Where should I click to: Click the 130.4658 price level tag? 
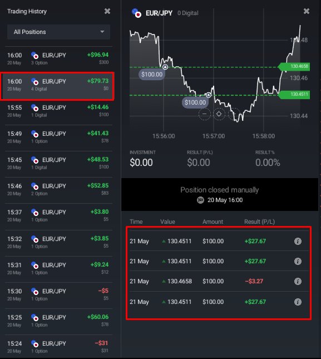pos(294,67)
